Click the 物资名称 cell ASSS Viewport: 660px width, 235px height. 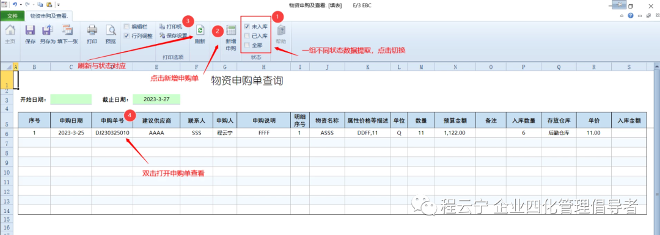tap(327, 132)
